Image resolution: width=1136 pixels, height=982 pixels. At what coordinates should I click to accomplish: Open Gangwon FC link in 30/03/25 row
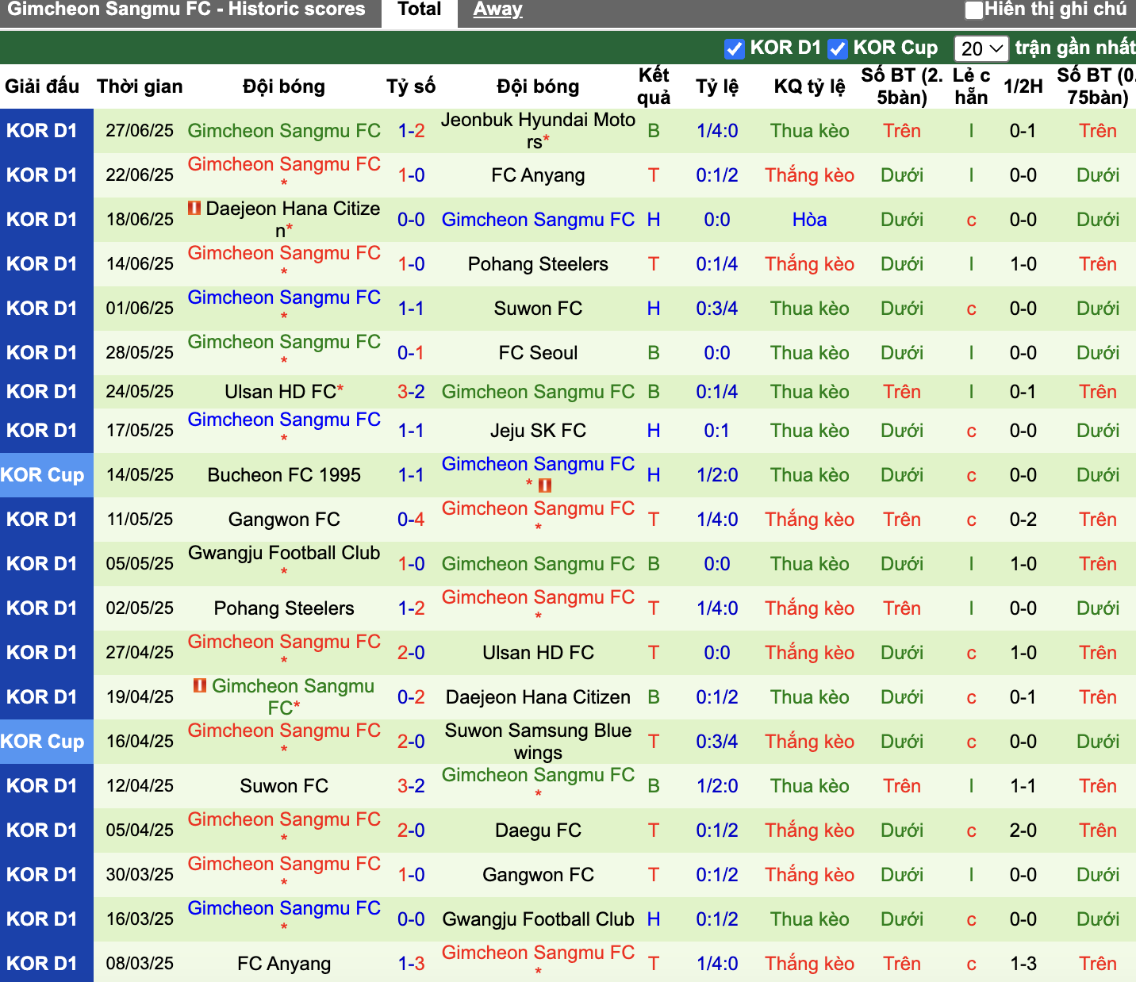538,875
